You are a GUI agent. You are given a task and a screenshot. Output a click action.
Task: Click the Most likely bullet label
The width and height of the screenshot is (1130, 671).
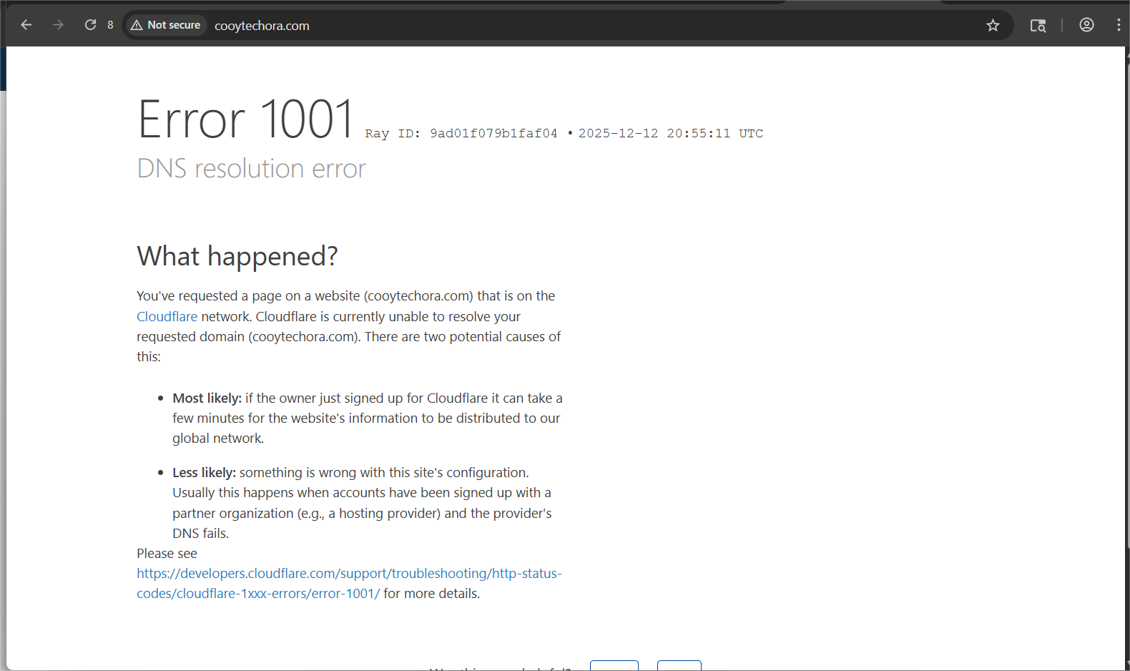point(207,398)
